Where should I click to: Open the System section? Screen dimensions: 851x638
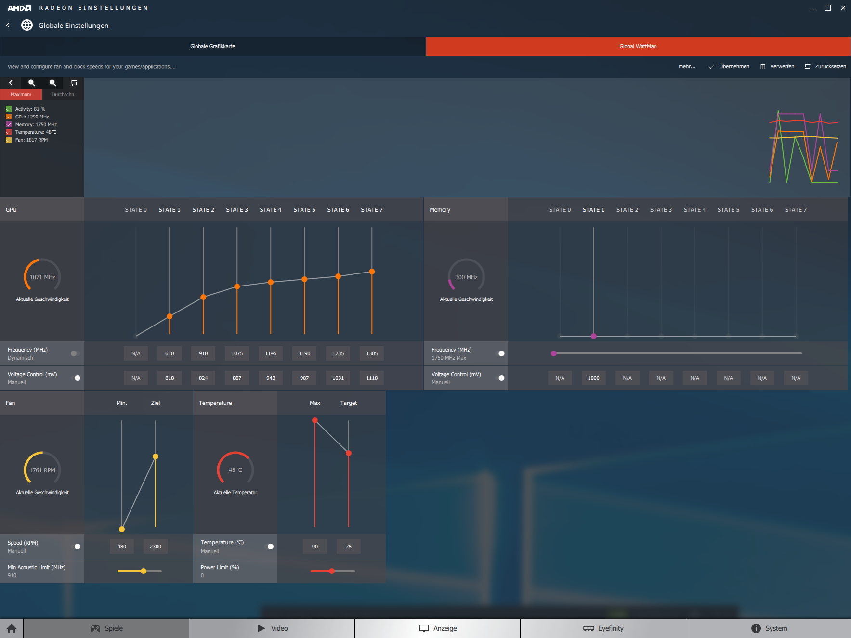[769, 628]
